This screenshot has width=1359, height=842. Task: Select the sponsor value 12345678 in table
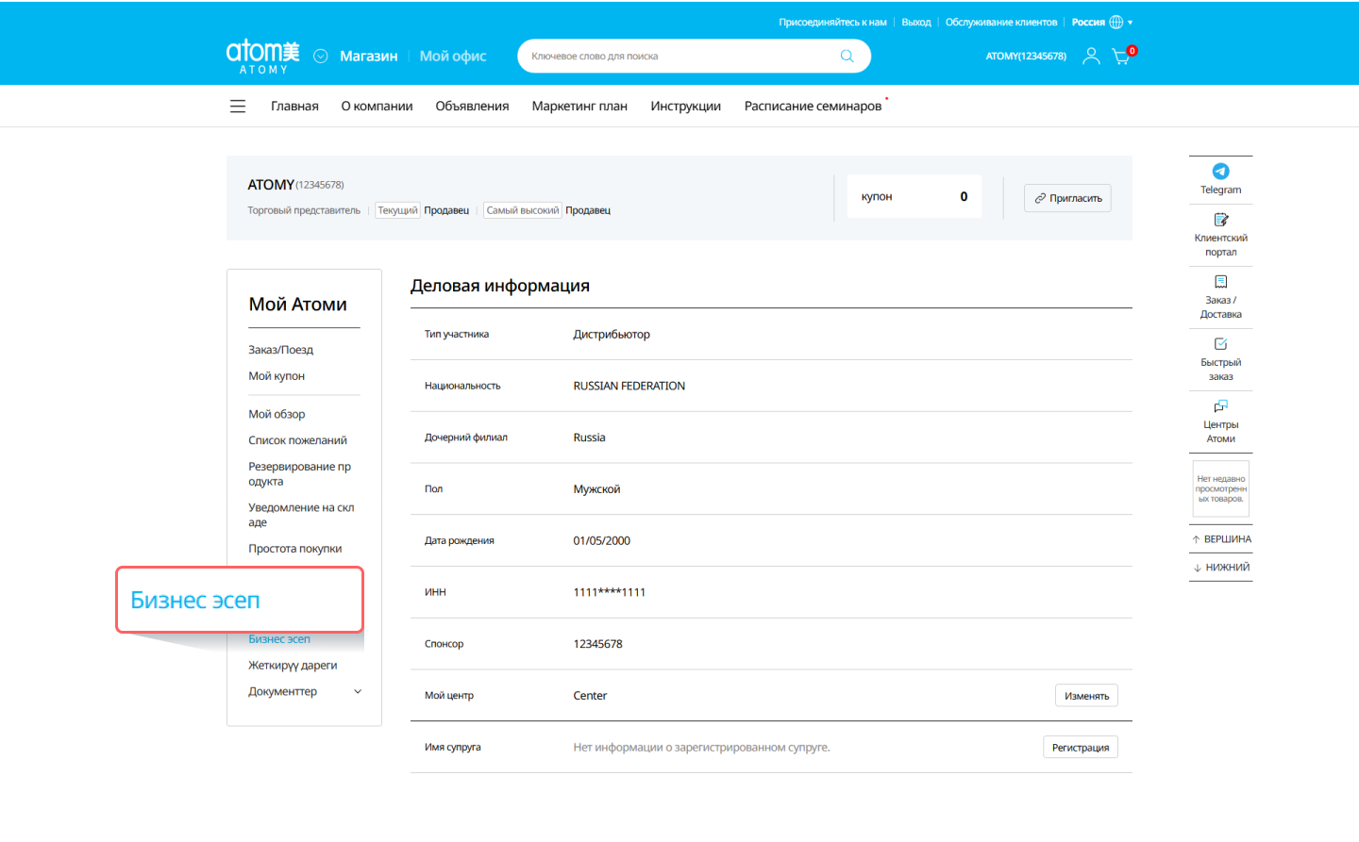(597, 644)
